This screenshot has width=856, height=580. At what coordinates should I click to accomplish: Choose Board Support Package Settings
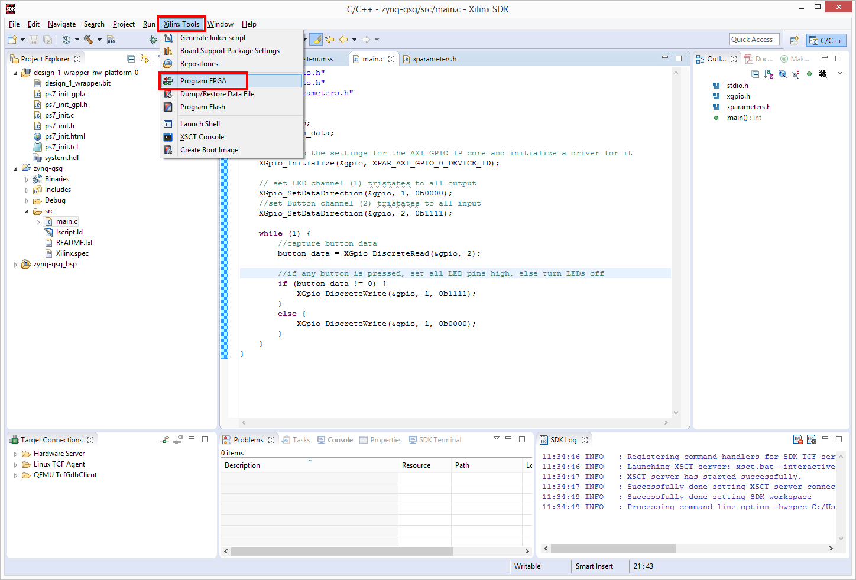click(231, 51)
